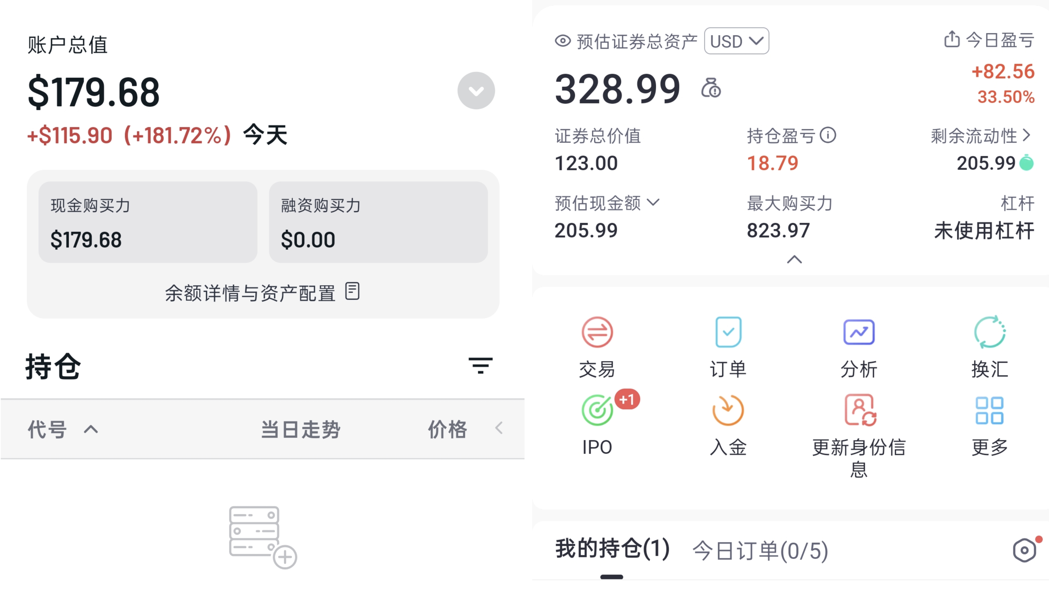Open the 更新身份信息 identity update icon
Image resolution: width=1049 pixels, height=590 pixels.
coord(860,410)
